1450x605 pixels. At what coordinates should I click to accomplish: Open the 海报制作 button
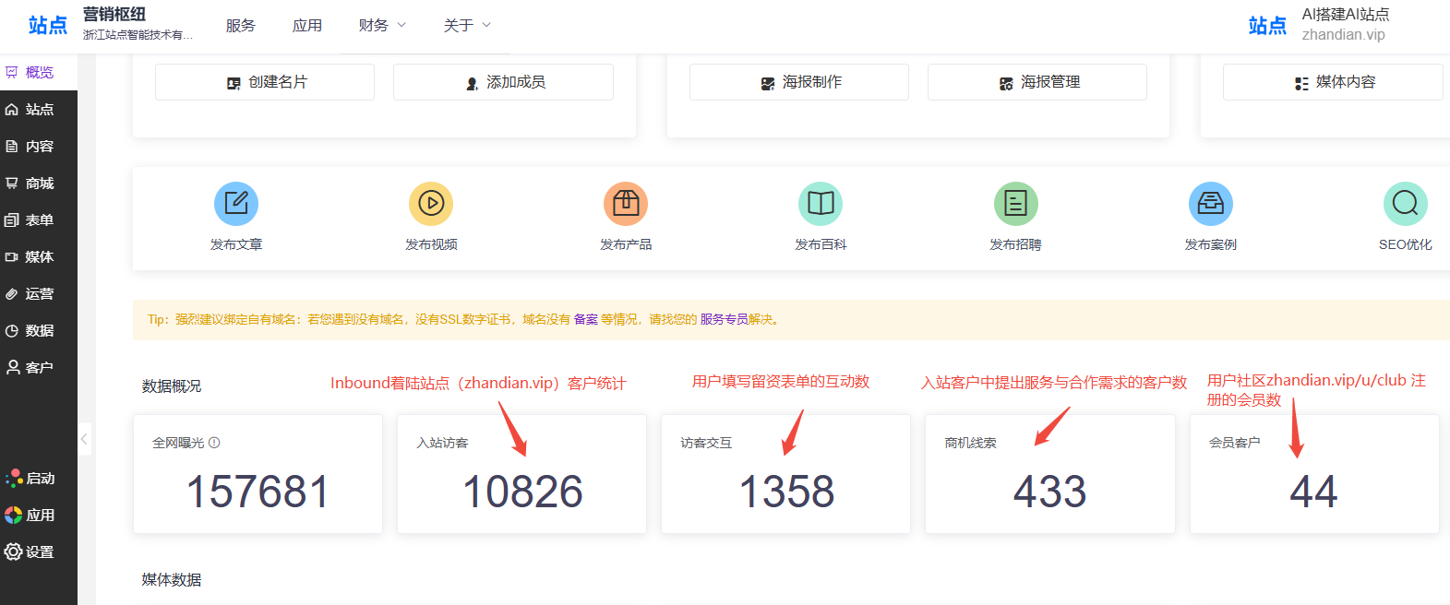pyautogui.click(x=799, y=82)
